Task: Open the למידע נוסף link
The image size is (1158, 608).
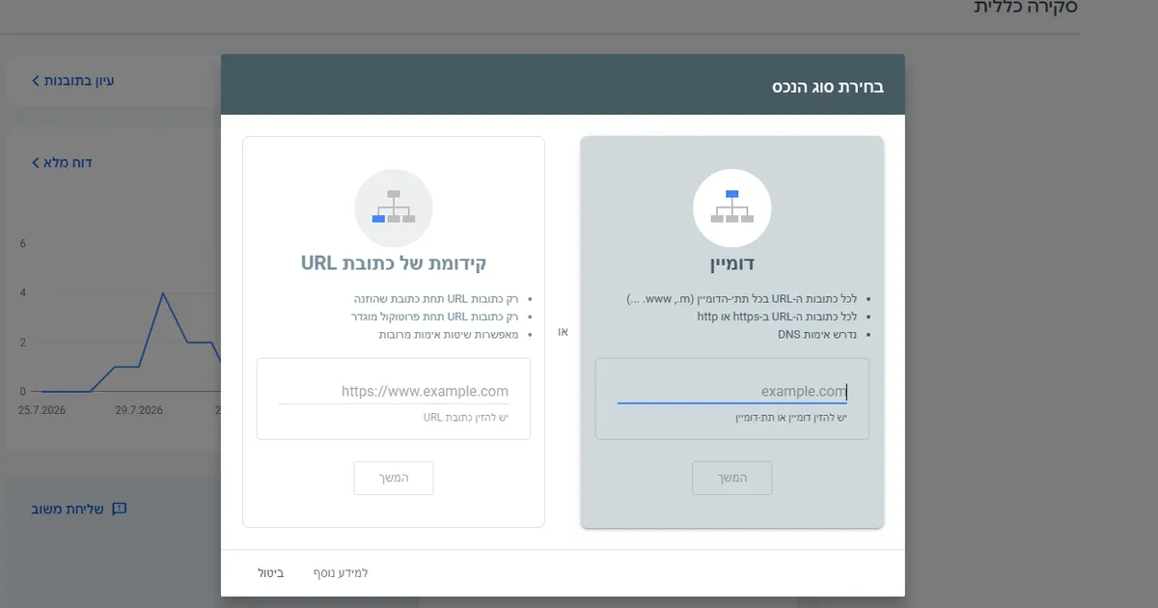Action: coord(341,573)
